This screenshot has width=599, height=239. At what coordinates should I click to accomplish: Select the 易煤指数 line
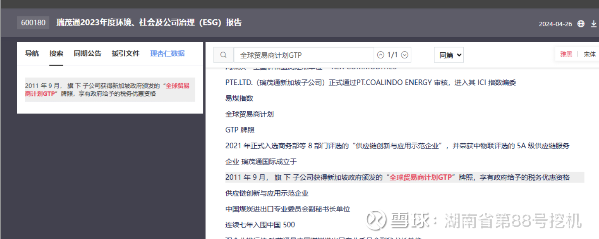coord(239,98)
